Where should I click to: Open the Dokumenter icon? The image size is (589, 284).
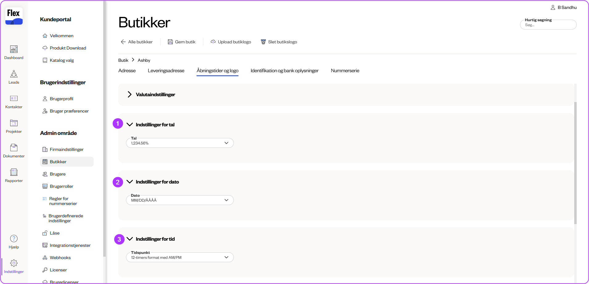coord(14,148)
